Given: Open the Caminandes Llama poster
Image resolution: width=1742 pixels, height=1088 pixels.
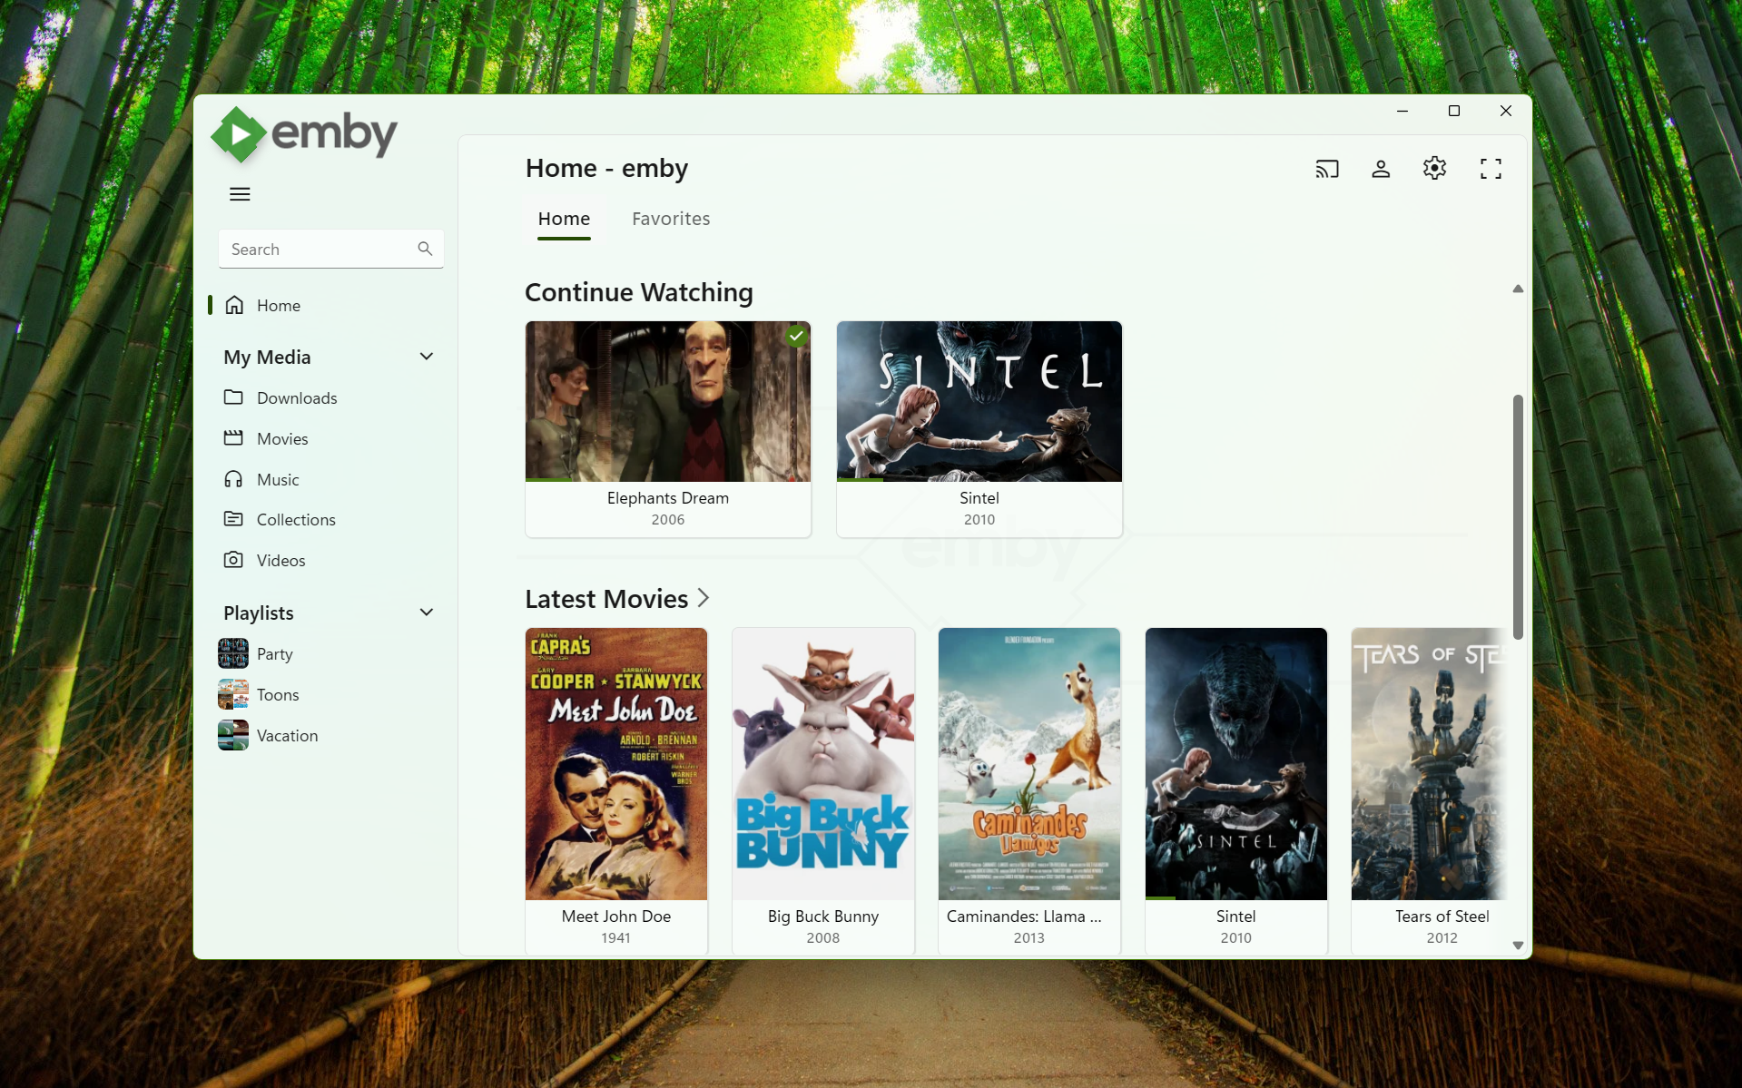Looking at the screenshot, I should click(1029, 764).
